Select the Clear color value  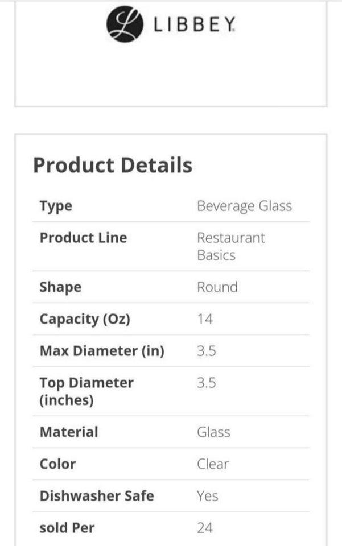point(212,464)
